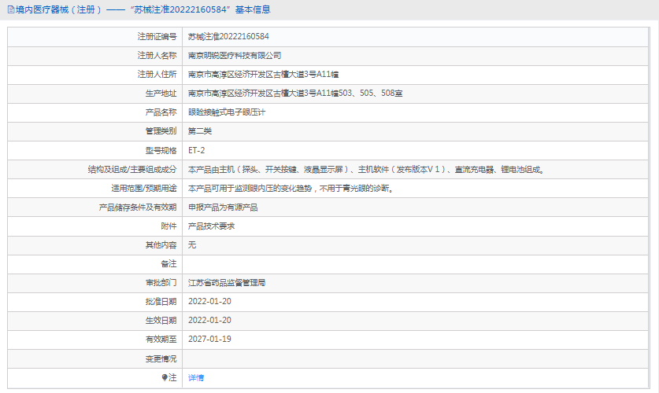Select the value 无 in 其他内容 row

coord(191,245)
